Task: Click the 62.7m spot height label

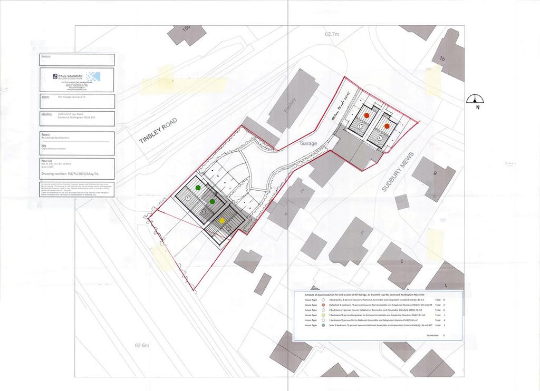Action: (x=332, y=34)
